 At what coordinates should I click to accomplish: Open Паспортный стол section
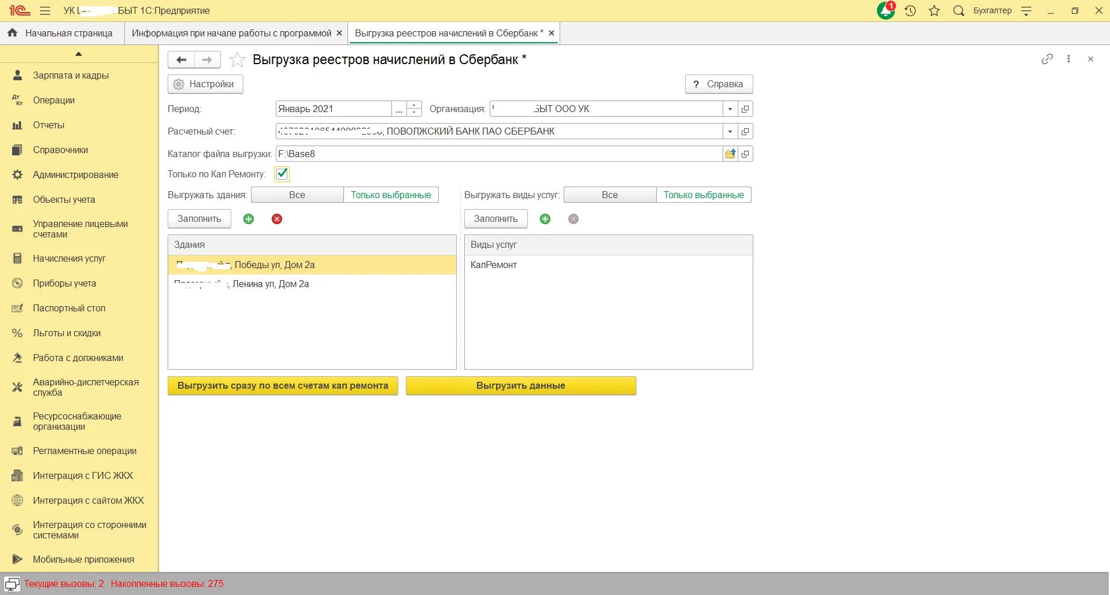pos(69,308)
